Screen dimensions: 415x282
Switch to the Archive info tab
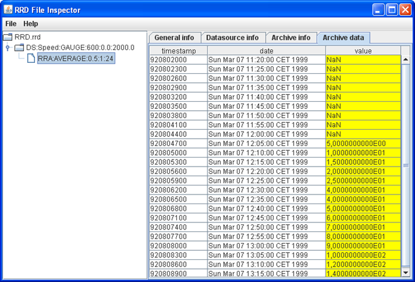[291, 38]
